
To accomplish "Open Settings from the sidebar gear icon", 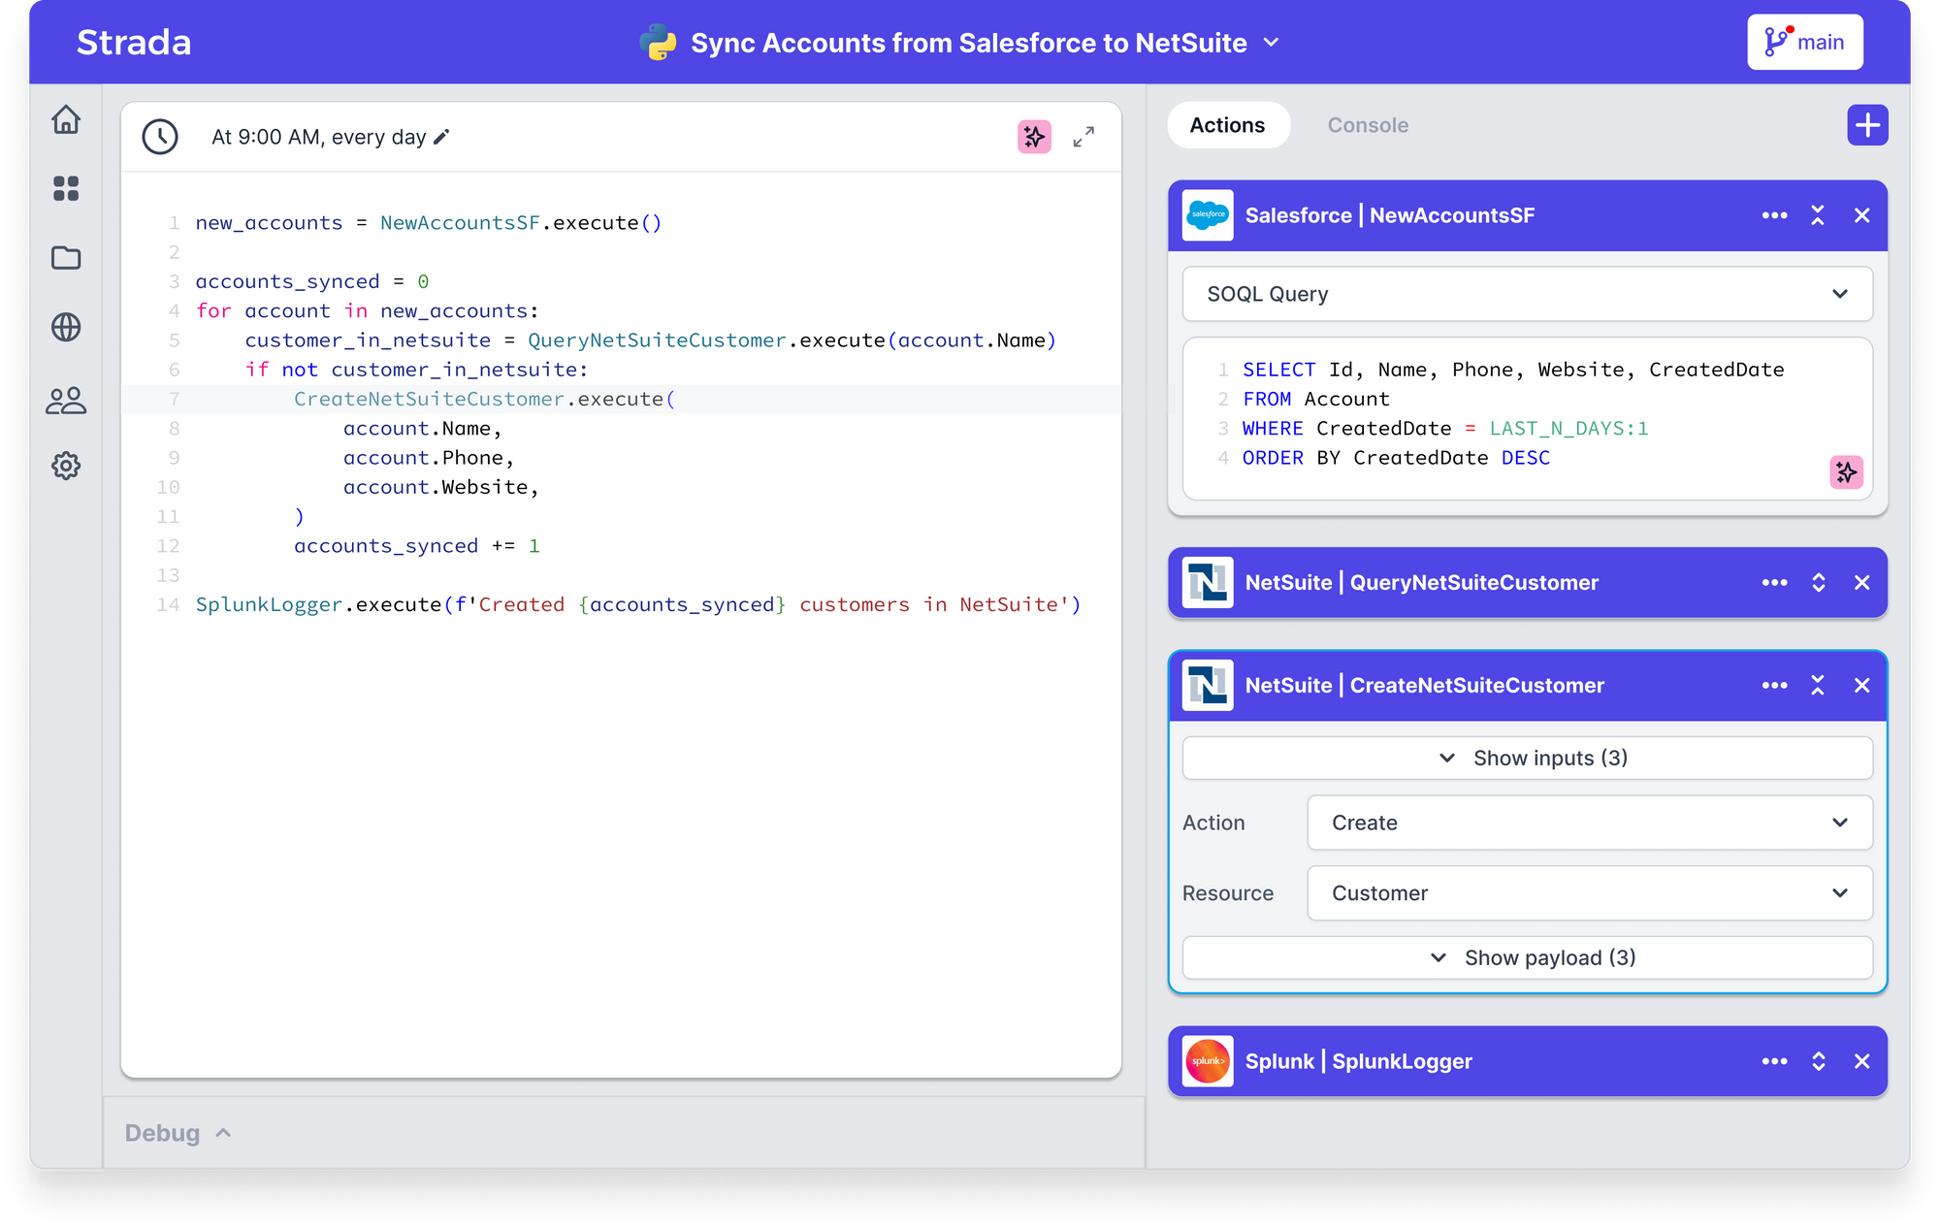I will pos(66,467).
